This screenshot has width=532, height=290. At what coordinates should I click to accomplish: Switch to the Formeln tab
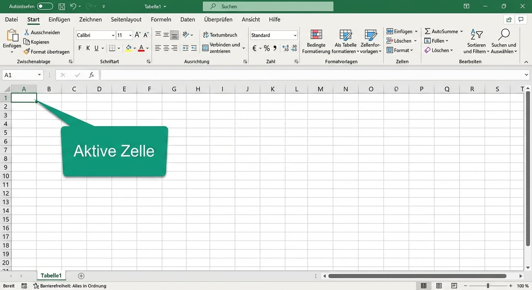point(161,19)
